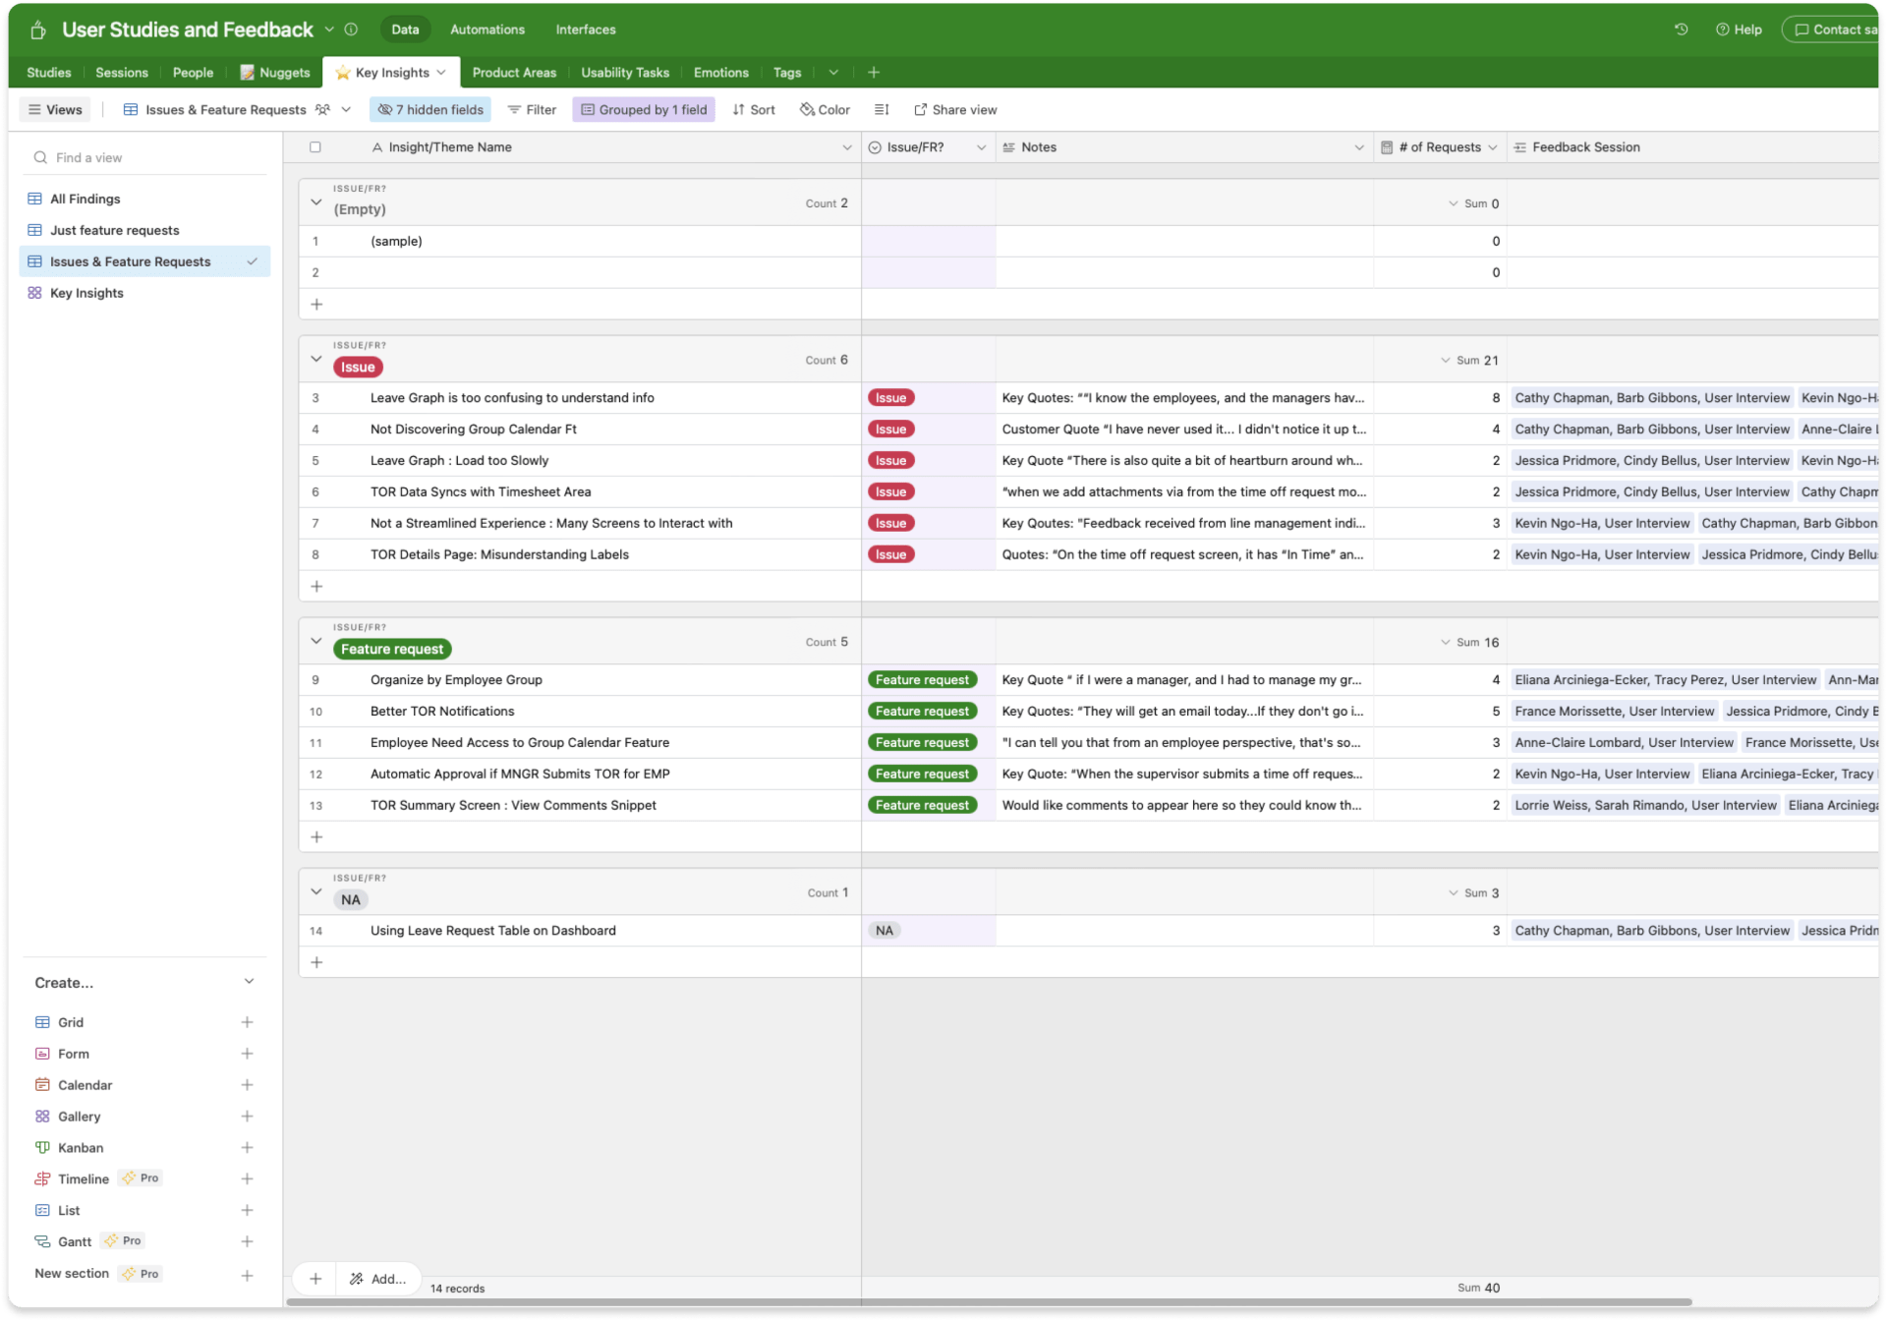Add a Kanban view with plus icon

[x=247, y=1148]
